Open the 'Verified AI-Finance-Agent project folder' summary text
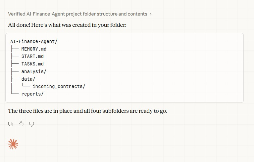The image size is (254, 162). [x=77, y=14]
